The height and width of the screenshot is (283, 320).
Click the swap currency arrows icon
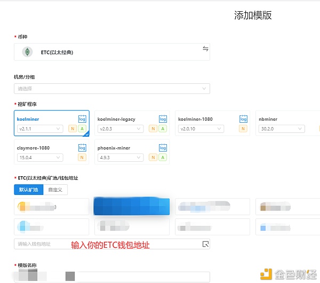tap(205, 49)
